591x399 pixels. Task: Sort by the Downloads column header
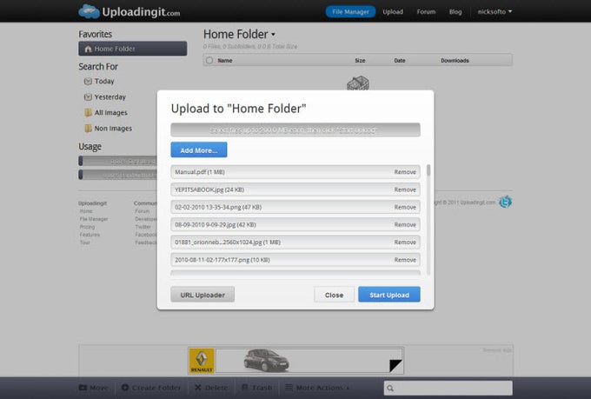pos(455,60)
